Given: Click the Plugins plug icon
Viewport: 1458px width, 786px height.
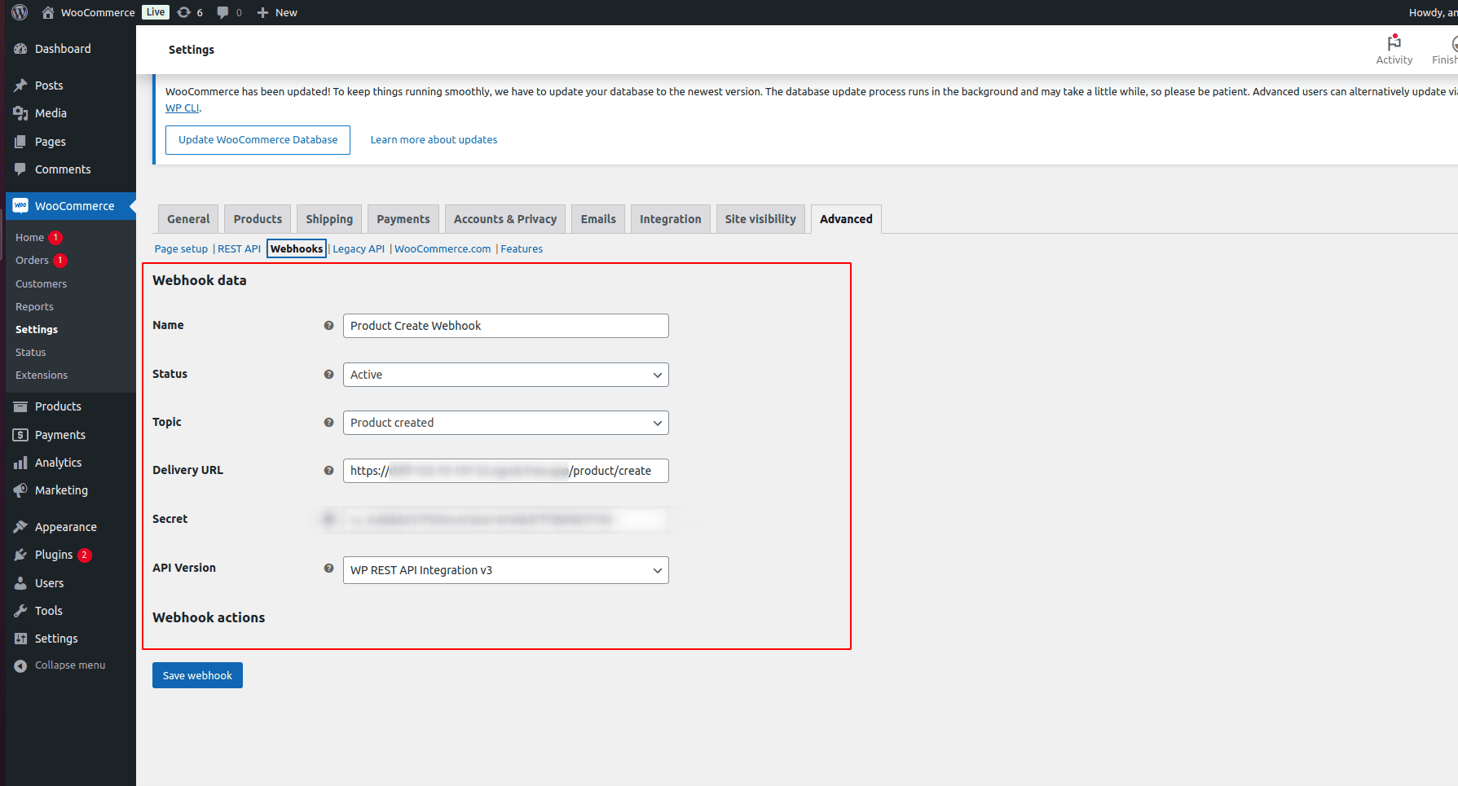Looking at the screenshot, I should coord(20,555).
